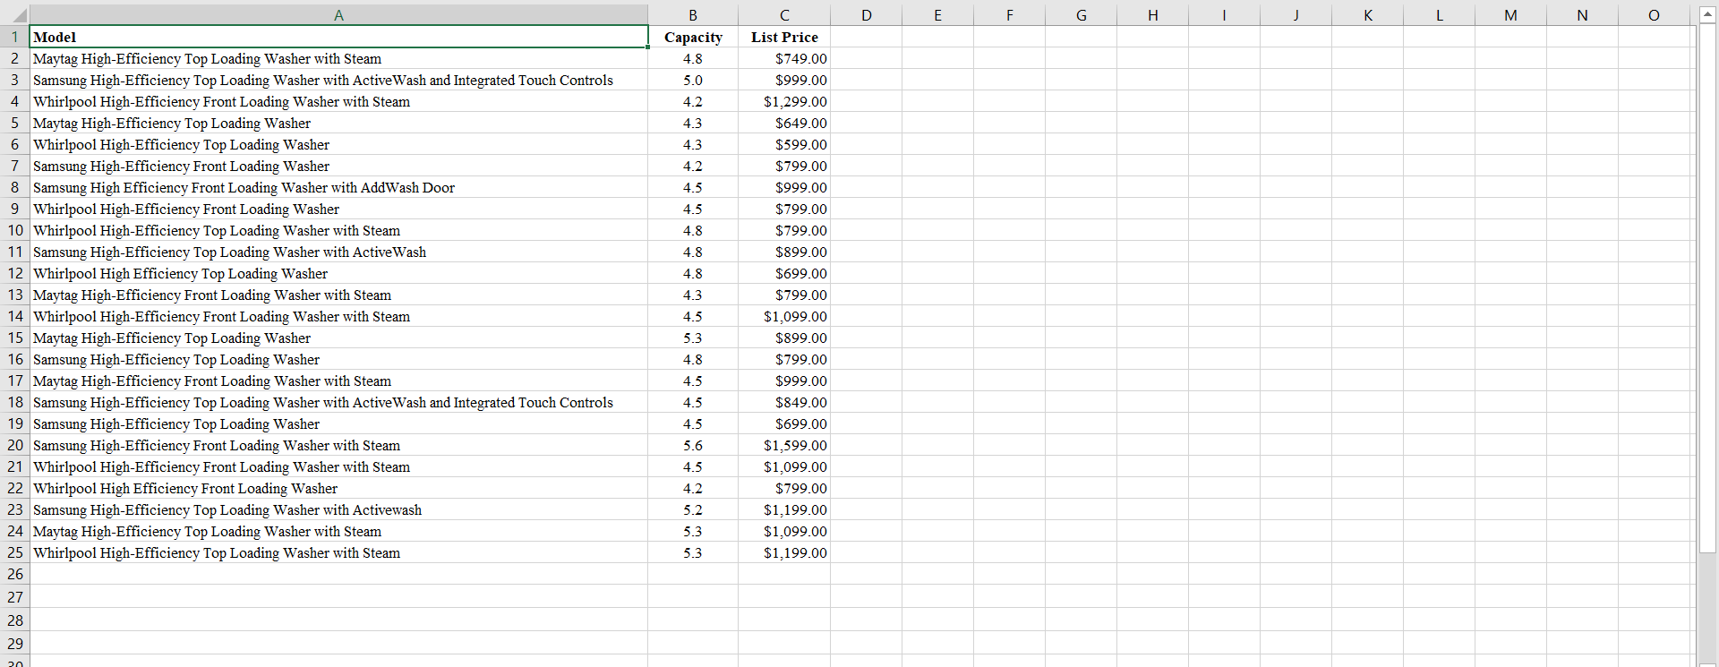Select the list price cell in row 11
This screenshot has height=667, width=1719.
[x=784, y=252]
